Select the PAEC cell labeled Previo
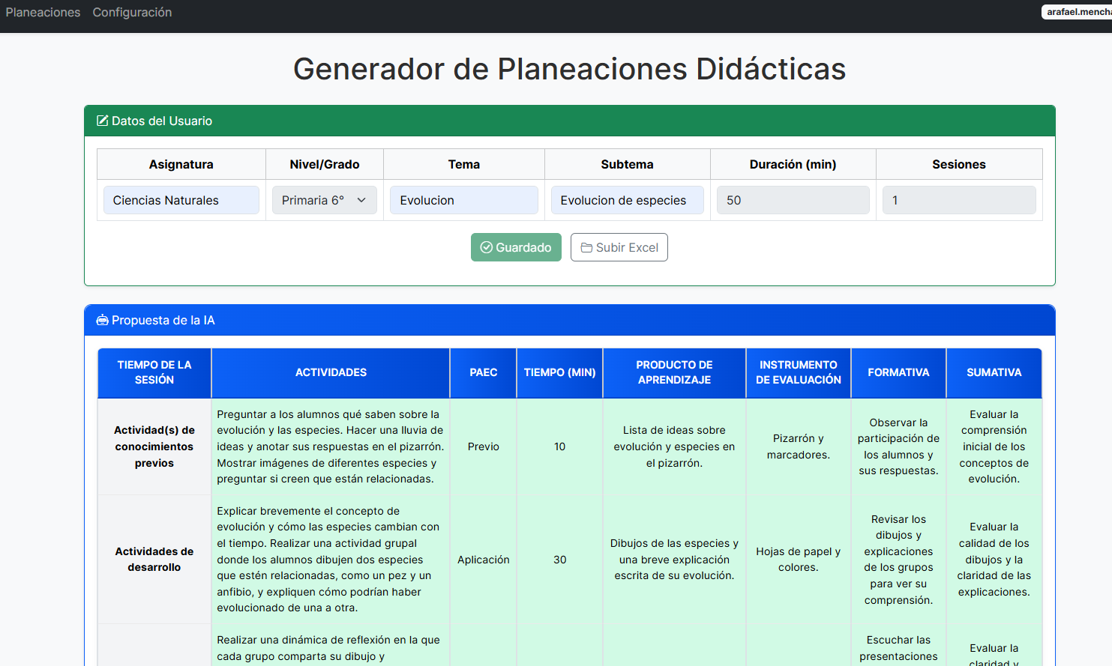 click(483, 446)
